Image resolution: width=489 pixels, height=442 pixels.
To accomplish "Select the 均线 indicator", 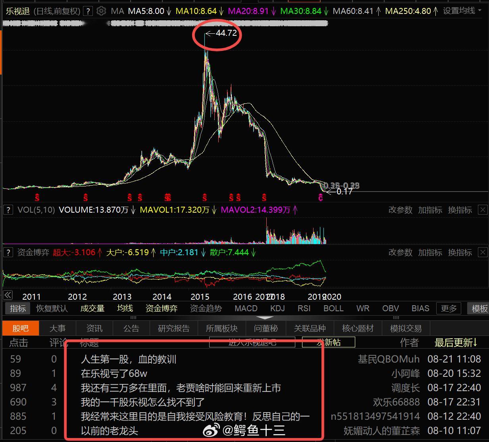I will (125, 308).
